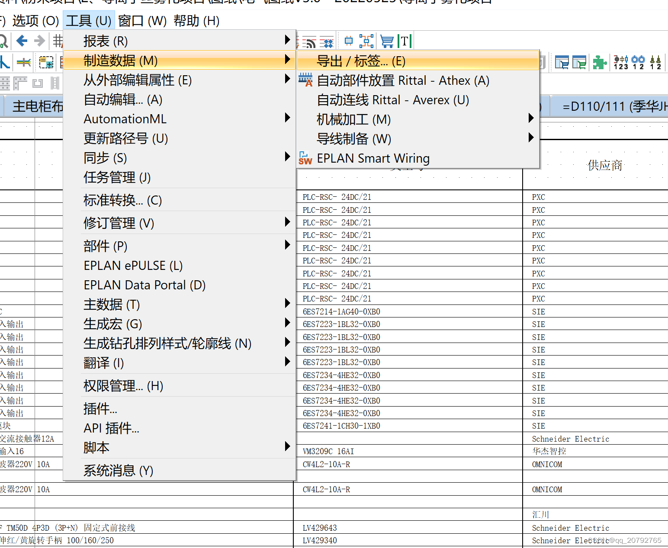The height and width of the screenshot is (548, 668).
Task: Click the grayed corner frame toolbar icon
Action: [20, 83]
